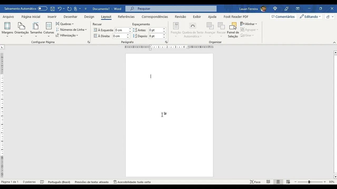Open the Correspondências tab
Screen dimensions: 337x189
155,17
